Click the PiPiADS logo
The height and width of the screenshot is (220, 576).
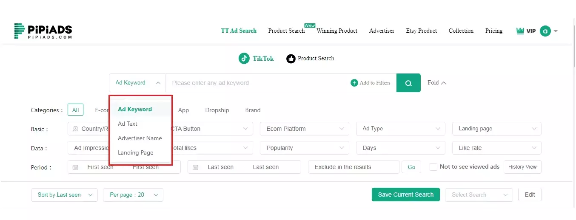pos(43,31)
